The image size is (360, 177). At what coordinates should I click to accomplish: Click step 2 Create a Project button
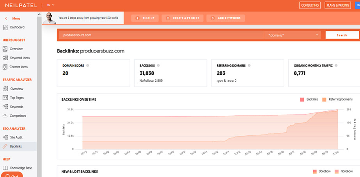tap(182, 18)
